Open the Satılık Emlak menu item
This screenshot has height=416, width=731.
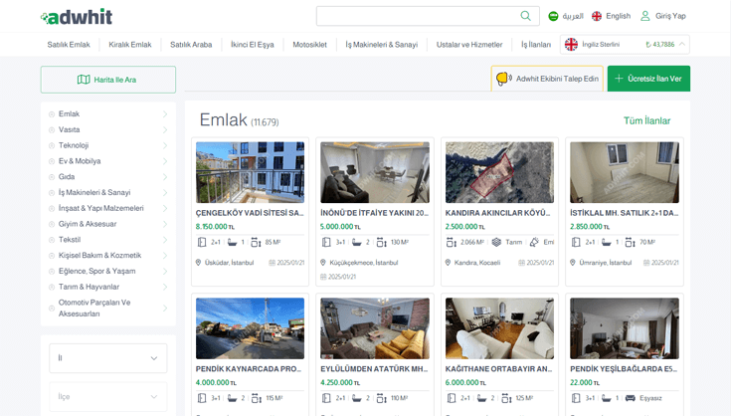[69, 45]
